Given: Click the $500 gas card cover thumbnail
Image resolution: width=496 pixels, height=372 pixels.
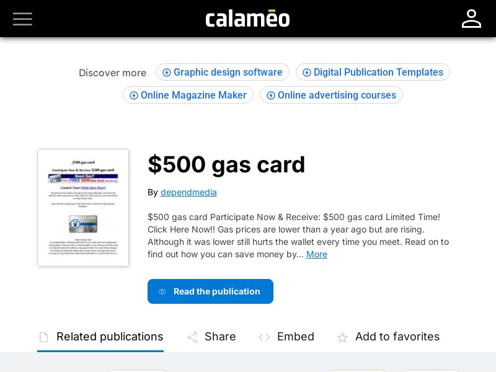Looking at the screenshot, I should [82, 207].
